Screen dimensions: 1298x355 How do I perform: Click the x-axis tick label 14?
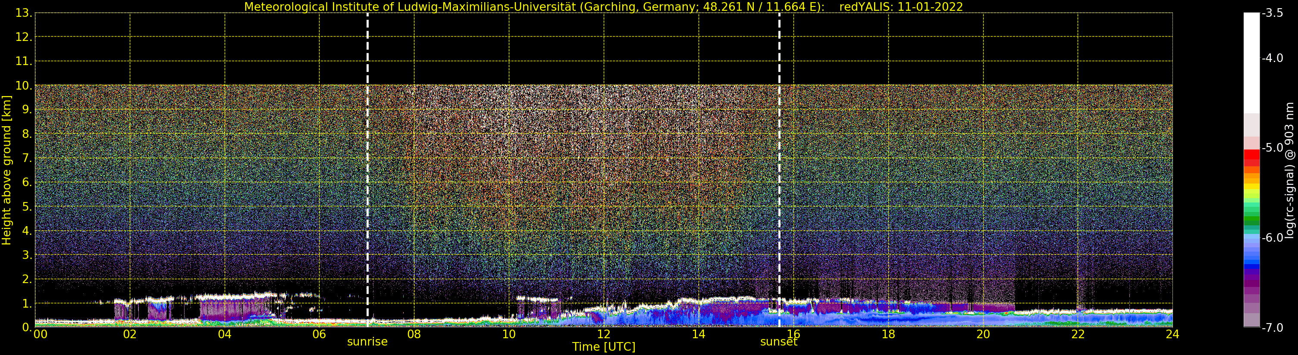pos(699,334)
